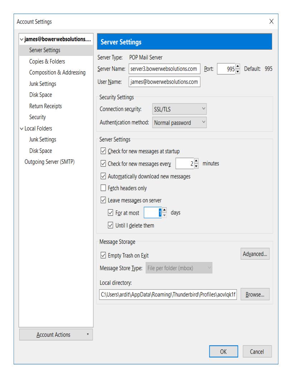The image size is (292, 378).
Task: Uncheck Leave messages on server
Action: pos(103,200)
